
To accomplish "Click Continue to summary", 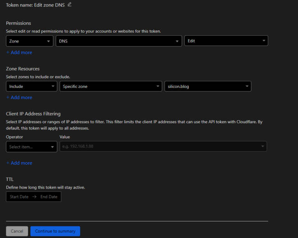I will 55,231.
